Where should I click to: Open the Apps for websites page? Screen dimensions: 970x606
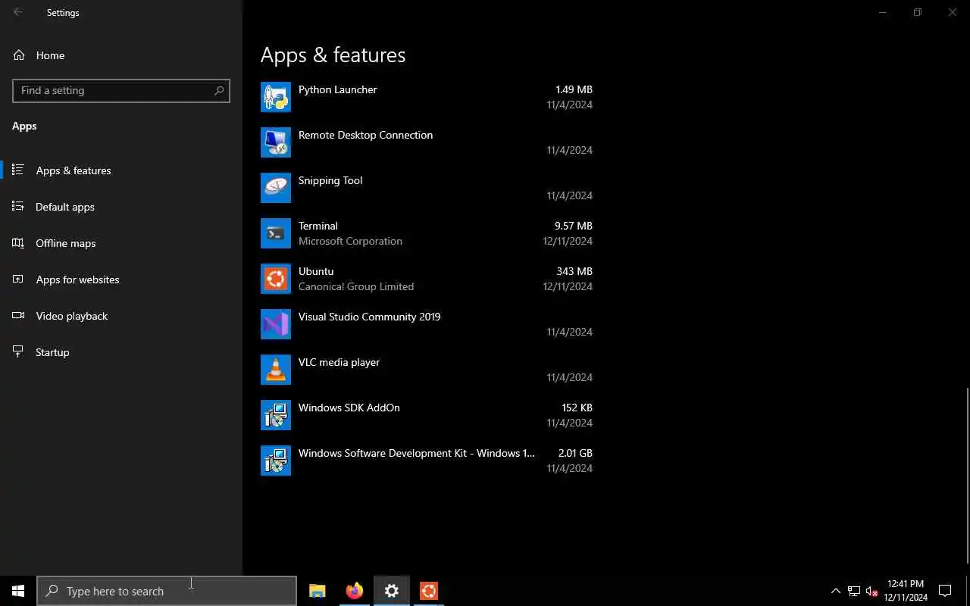(x=121, y=280)
